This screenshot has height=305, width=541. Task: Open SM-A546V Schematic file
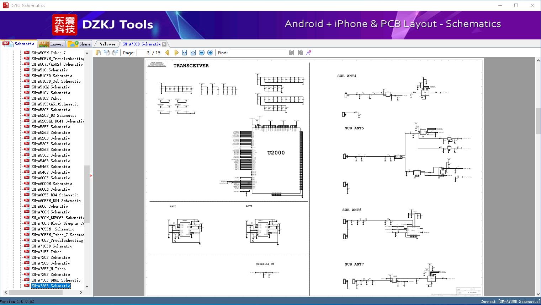pyautogui.click(x=51, y=172)
